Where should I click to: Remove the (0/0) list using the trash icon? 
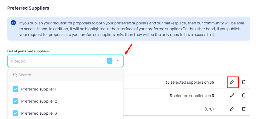[x=244, y=109]
